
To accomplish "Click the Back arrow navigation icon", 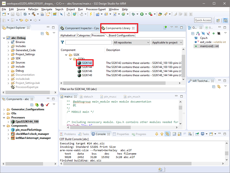I will [27, 20].
